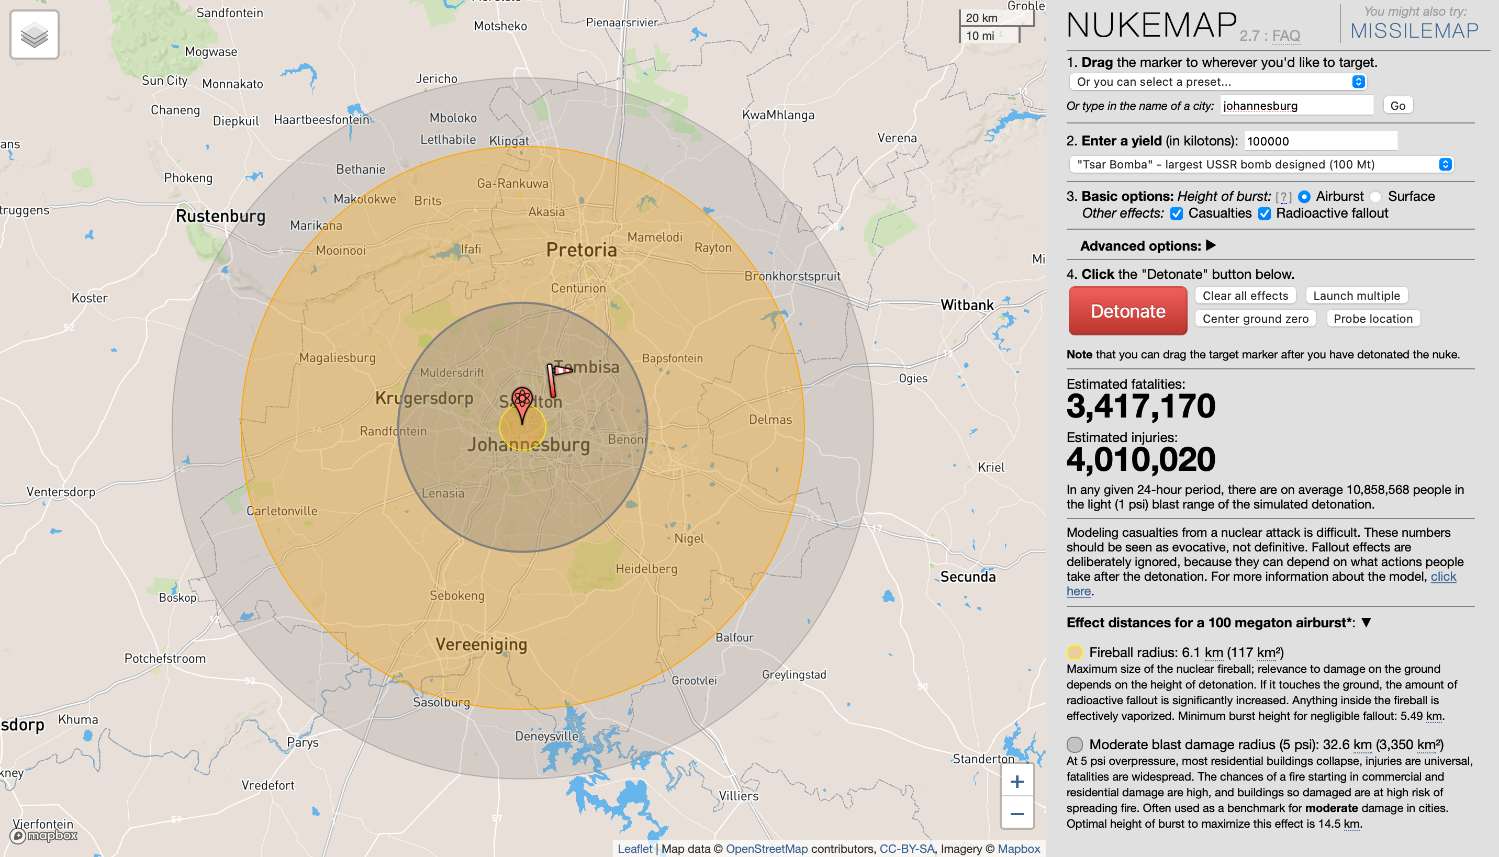Click the Krugersdorp label on the map
Screen dimensions: 1499x857
click(424, 399)
